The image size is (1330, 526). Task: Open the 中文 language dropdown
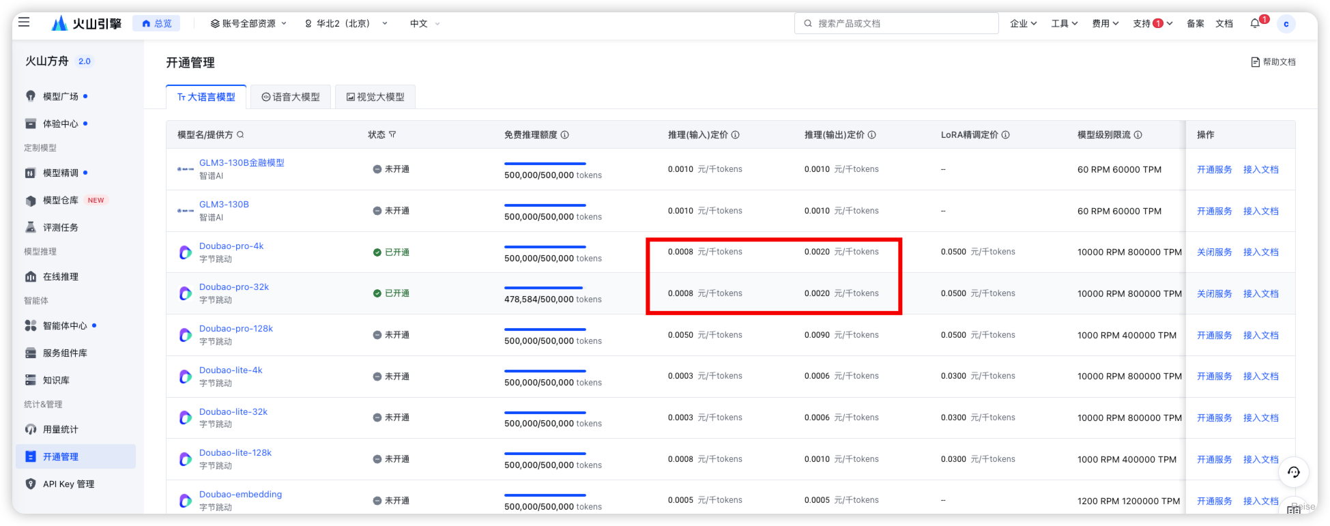(424, 23)
